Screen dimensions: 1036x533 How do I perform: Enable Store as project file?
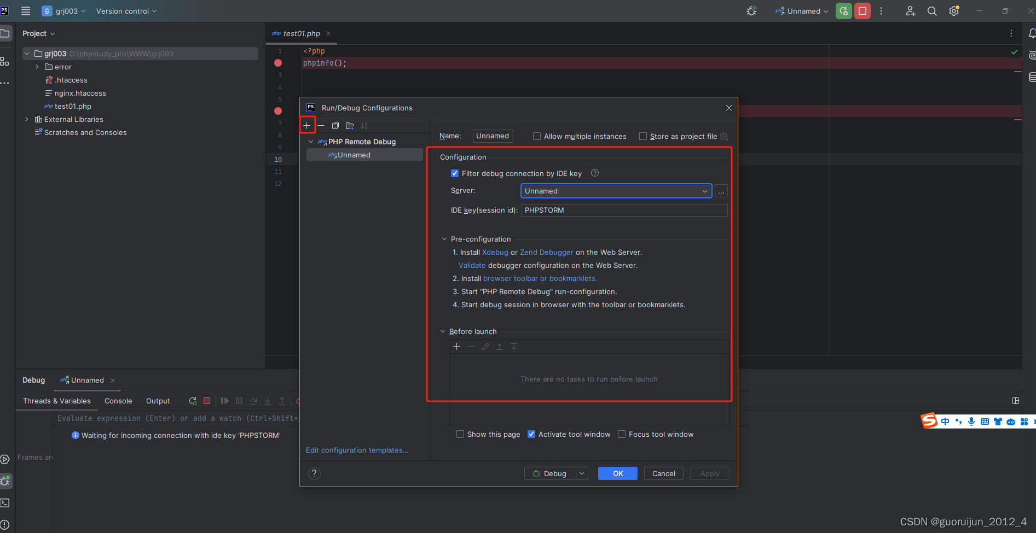(x=643, y=137)
